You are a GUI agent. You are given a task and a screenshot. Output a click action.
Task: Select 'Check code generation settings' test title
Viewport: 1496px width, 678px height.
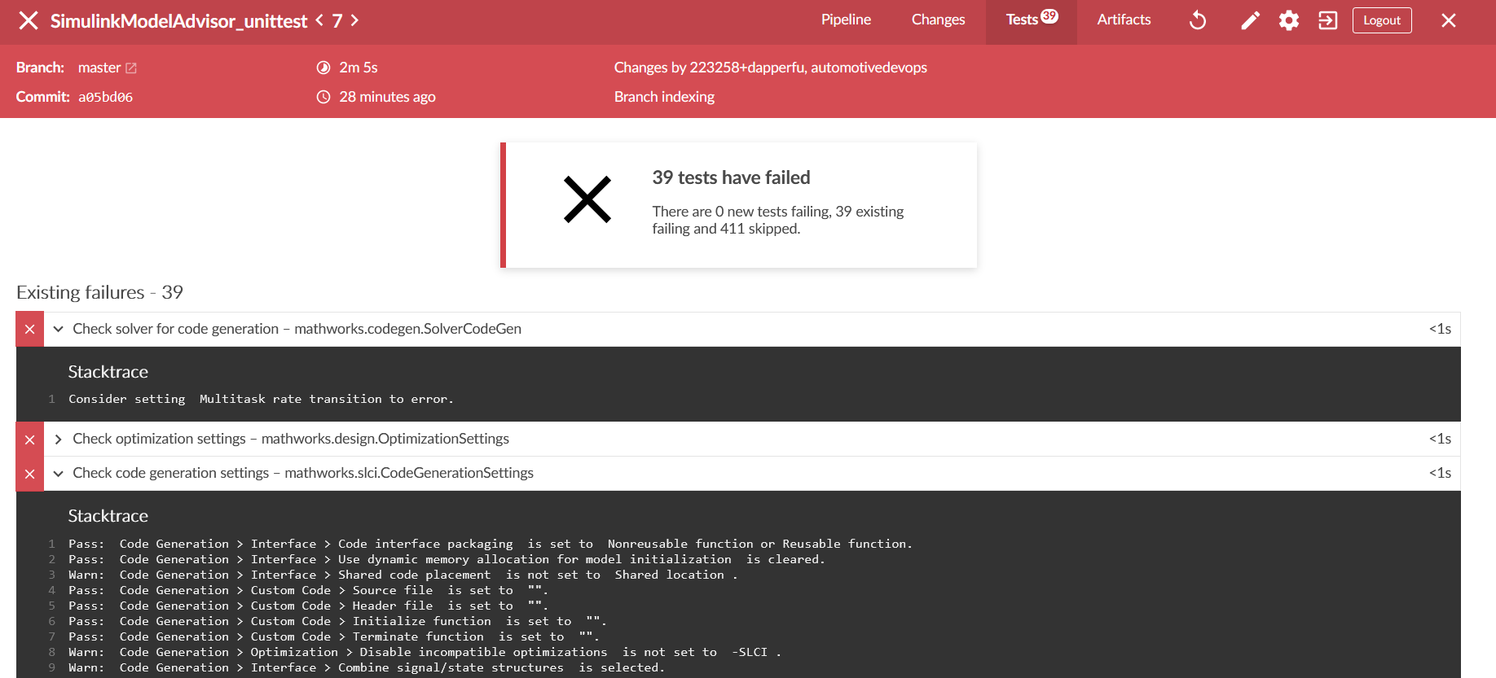click(303, 473)
